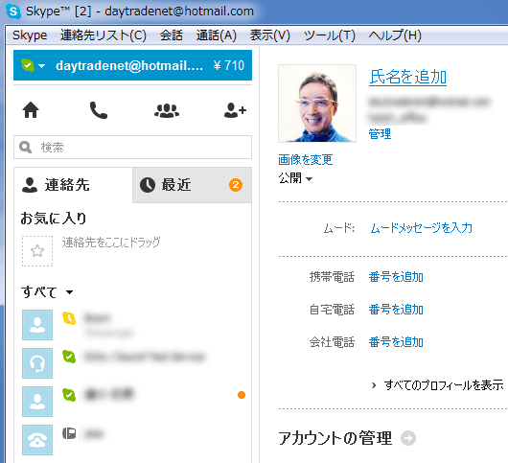Open アカウントの管理 section
The height and width of the screenshot is (463, 508).
point(335,438)
